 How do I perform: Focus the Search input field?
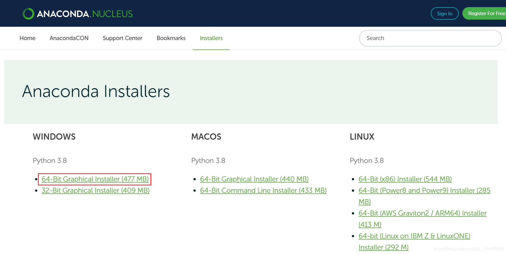pos(430,38)
